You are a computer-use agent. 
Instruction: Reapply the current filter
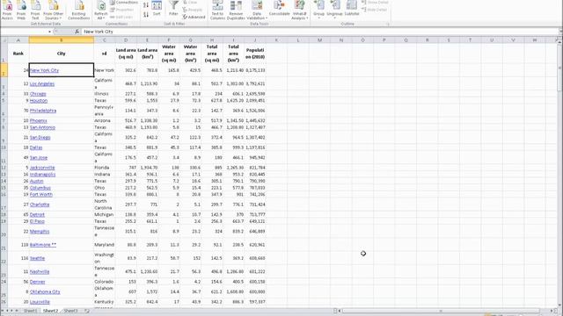[x=193, y=10]
